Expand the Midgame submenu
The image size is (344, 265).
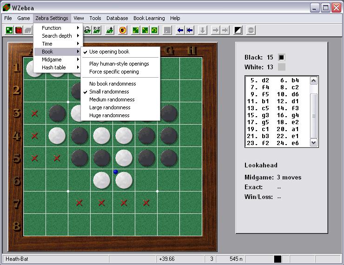[x=58, y=60]
